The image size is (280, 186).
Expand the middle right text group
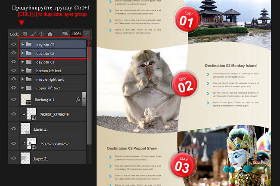coord(22,79)
